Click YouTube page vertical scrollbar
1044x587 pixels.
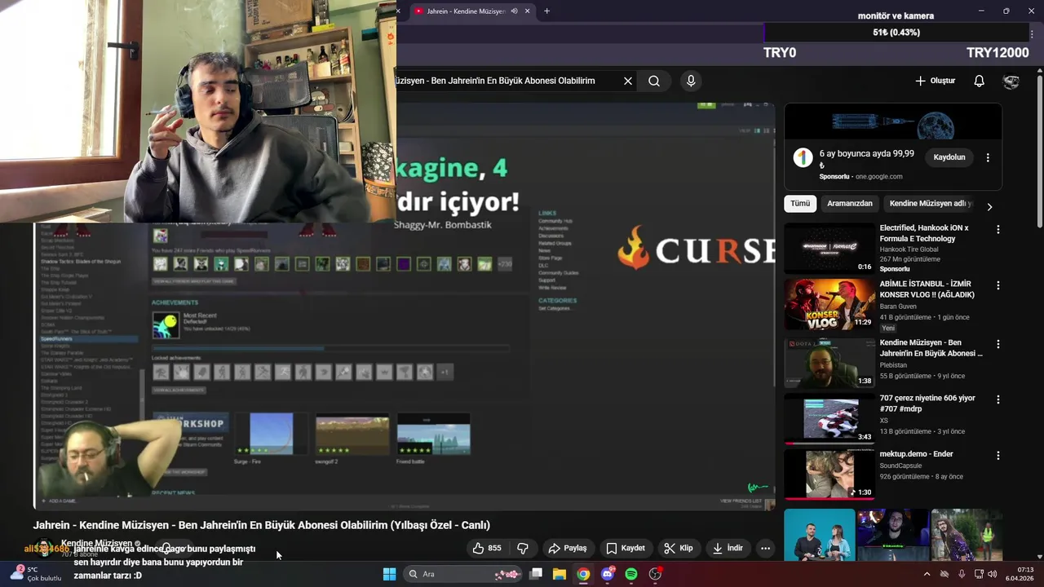(1040, 151)
